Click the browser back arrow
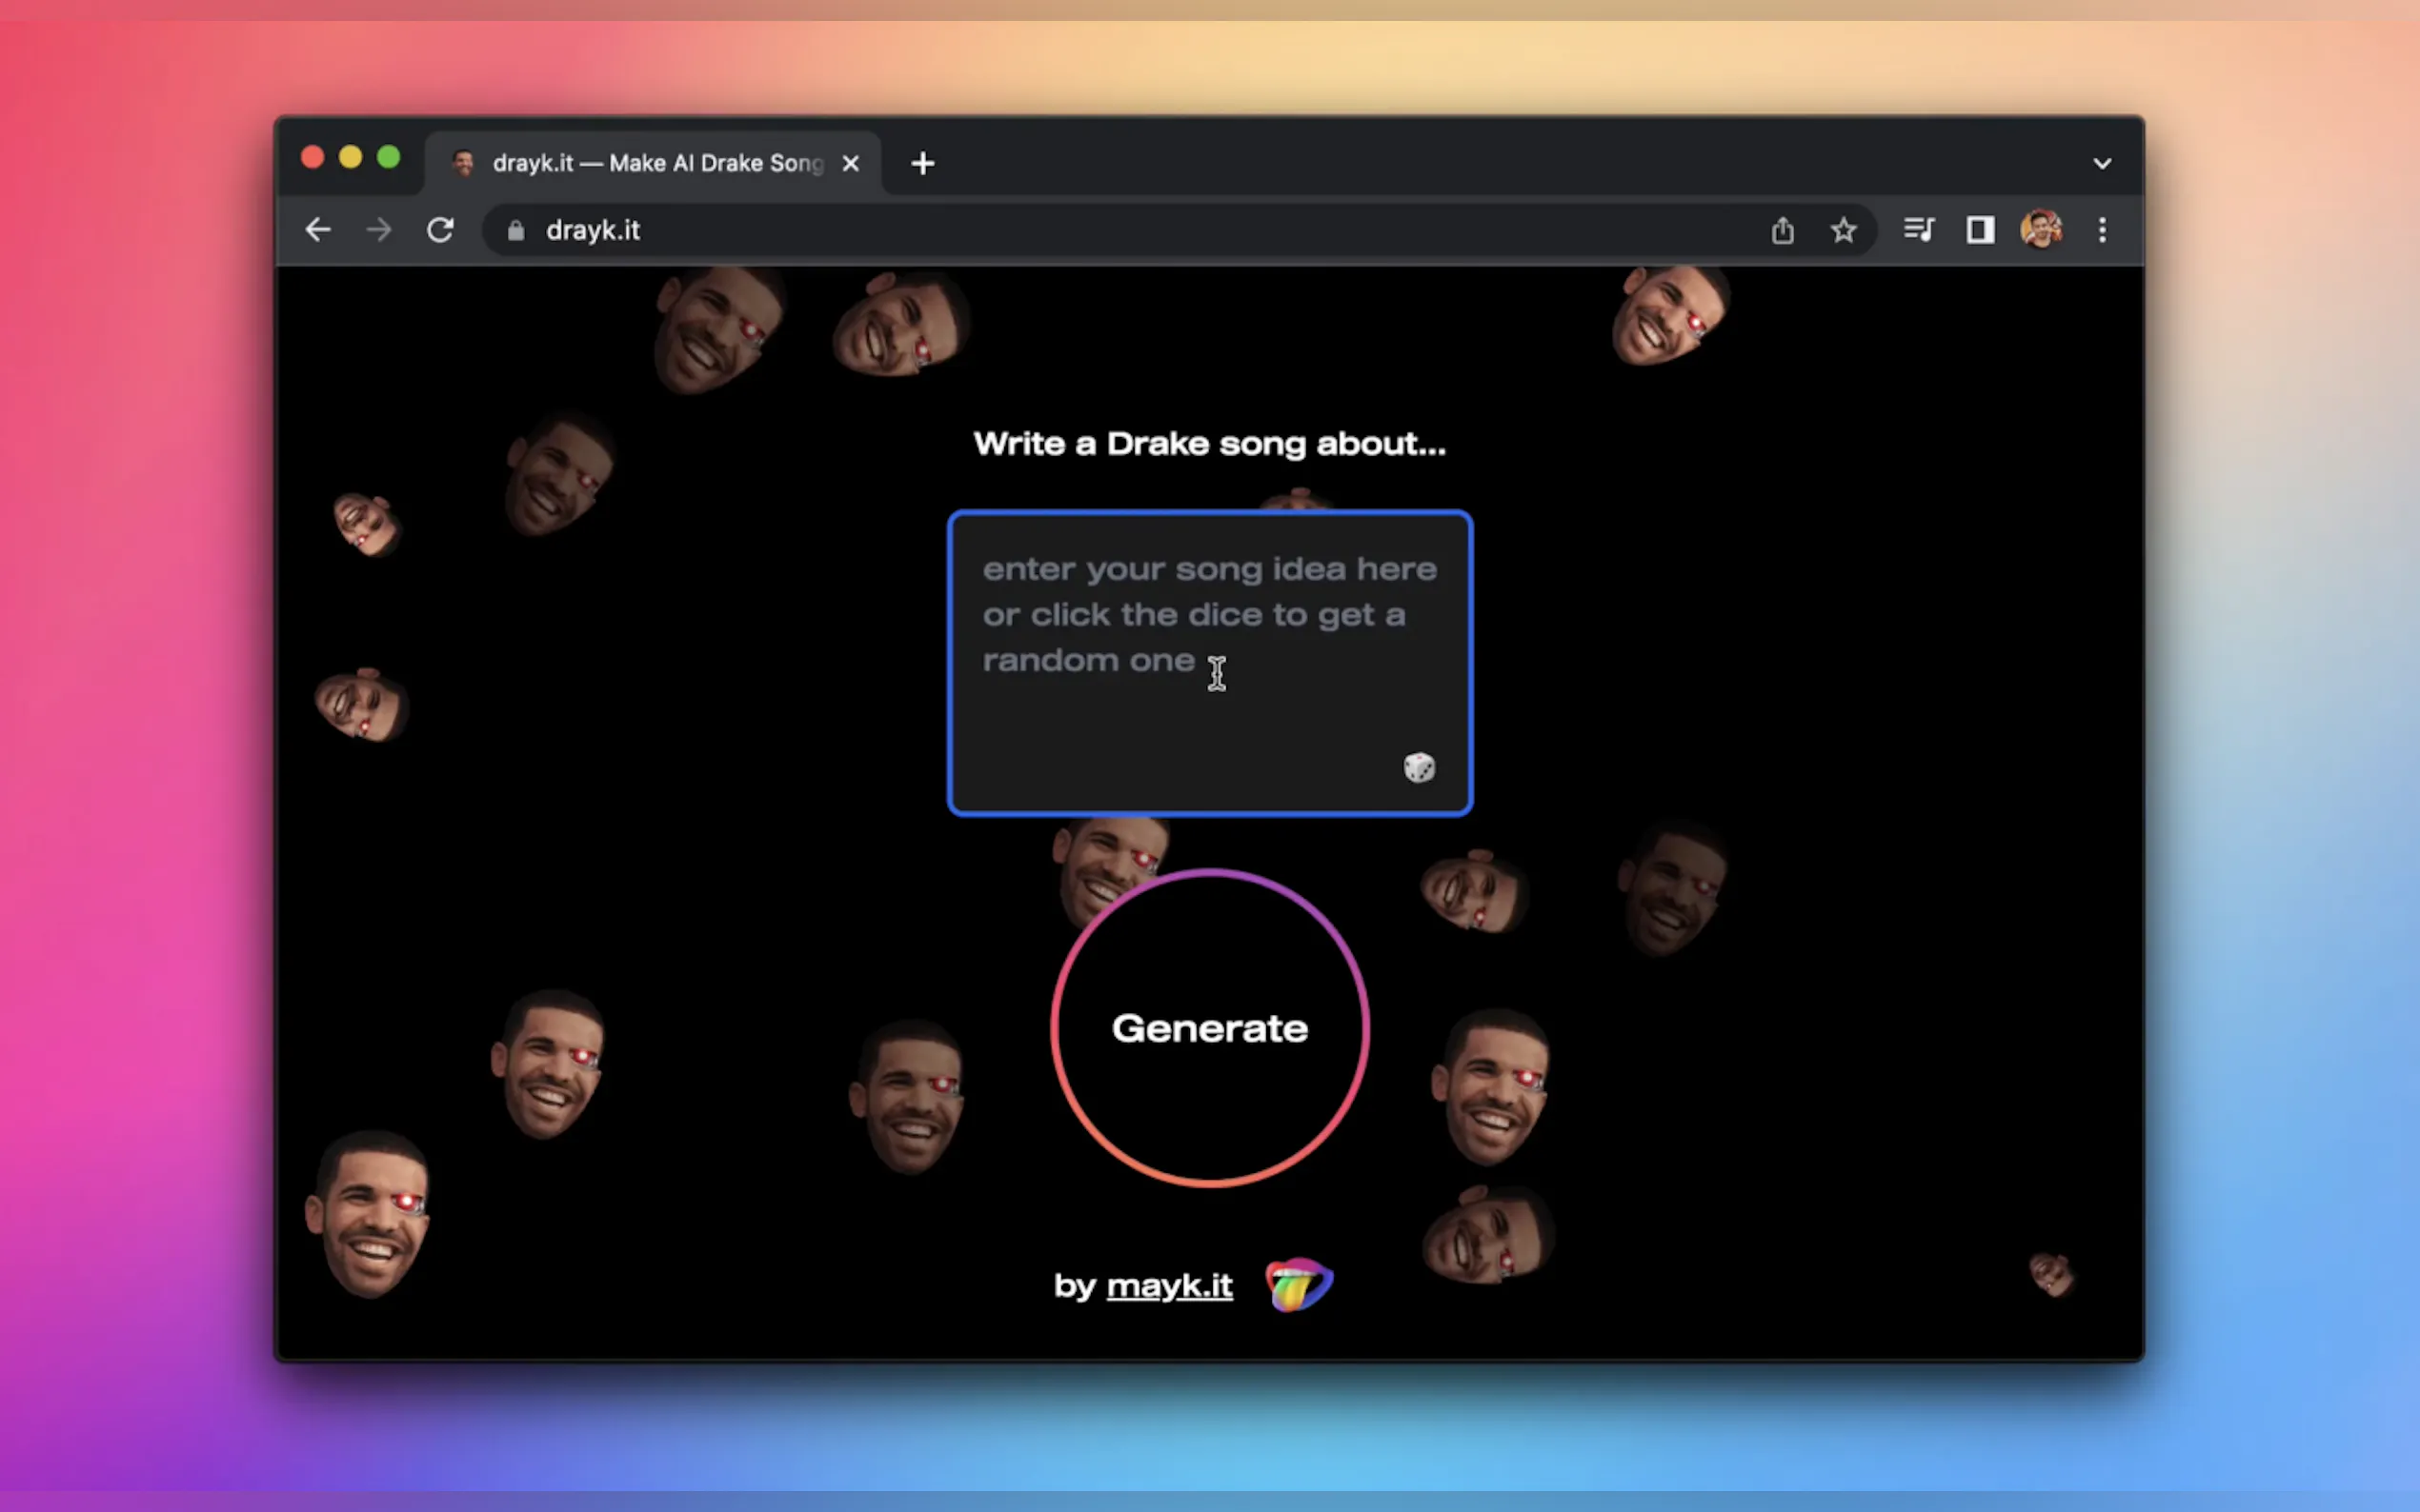Viewport: 2420px width, 1512px height. pyautogui.click(x=318, y=230)
